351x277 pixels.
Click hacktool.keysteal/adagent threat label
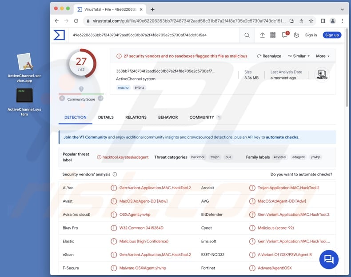click(125, 157)
